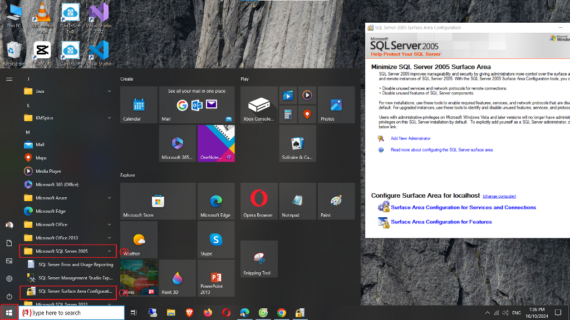
Task: Click the Windows Start button
Action: [x=9, y=312]
